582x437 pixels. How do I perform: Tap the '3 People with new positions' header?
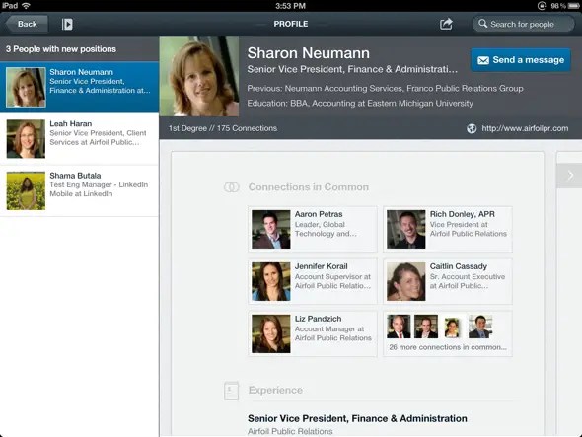click(61, 49)
